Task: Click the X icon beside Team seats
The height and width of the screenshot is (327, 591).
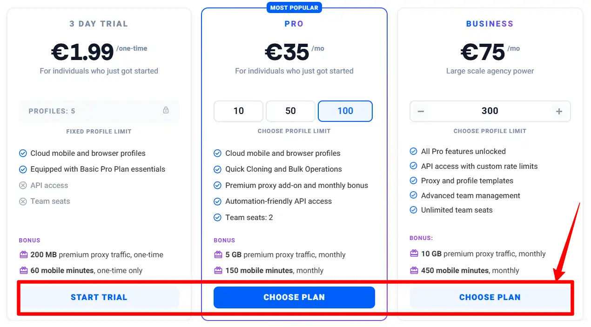Action: (x=23, y=201)
